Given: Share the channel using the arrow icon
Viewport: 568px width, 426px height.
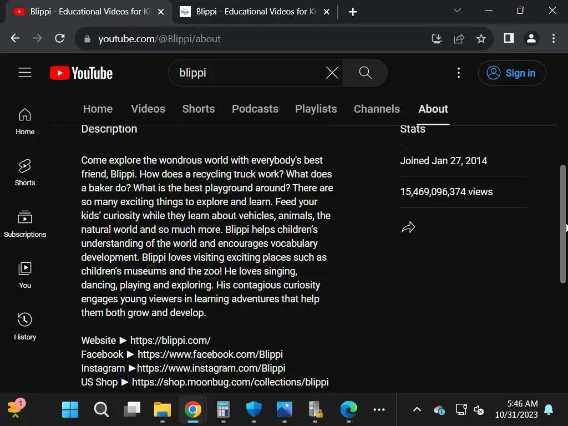Looking at the screenshot, I should click(x=408, y=227).
